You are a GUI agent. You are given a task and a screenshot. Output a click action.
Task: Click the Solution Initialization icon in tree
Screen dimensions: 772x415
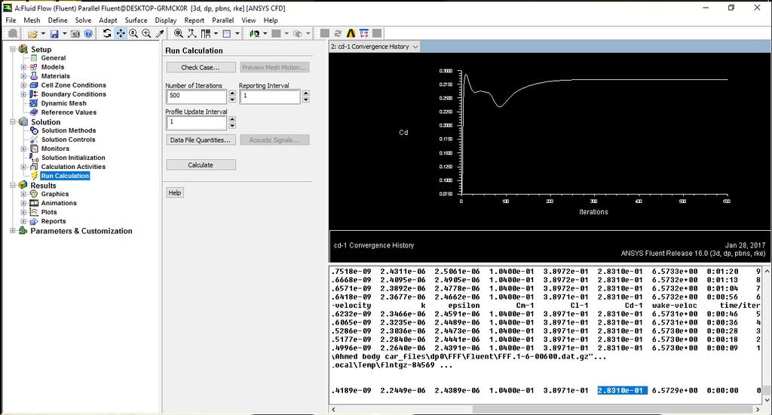34,158
